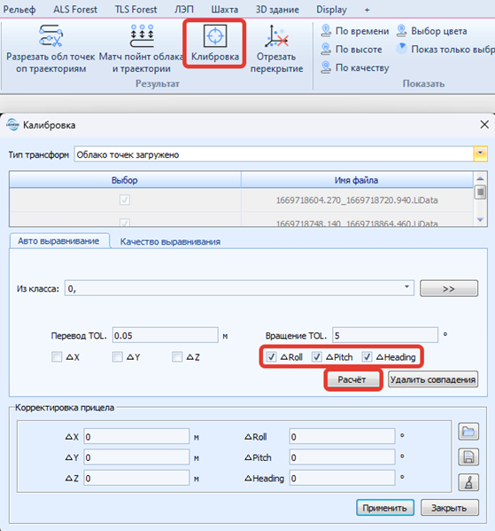The height and width of the screenshot is (531, 495).
Task: Click the ΔX correction value field
Action: point(136,436)
